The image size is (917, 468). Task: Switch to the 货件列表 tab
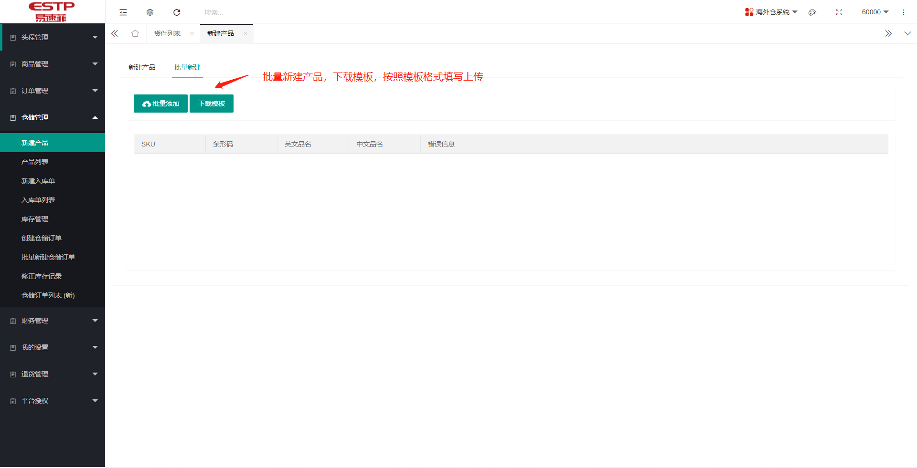[x=167, y=33]
